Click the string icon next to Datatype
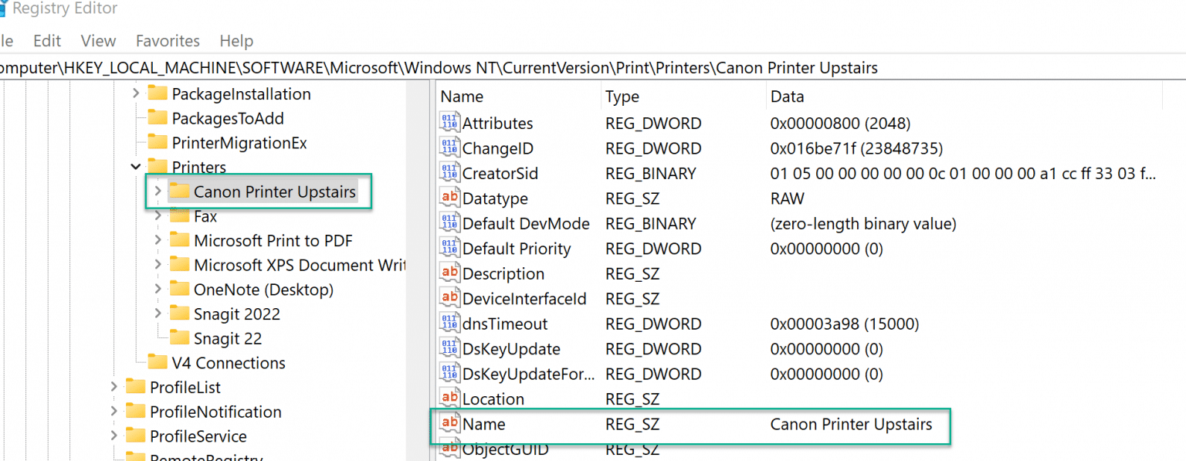This screenshot has height=461, width=1186. (449, 198)
